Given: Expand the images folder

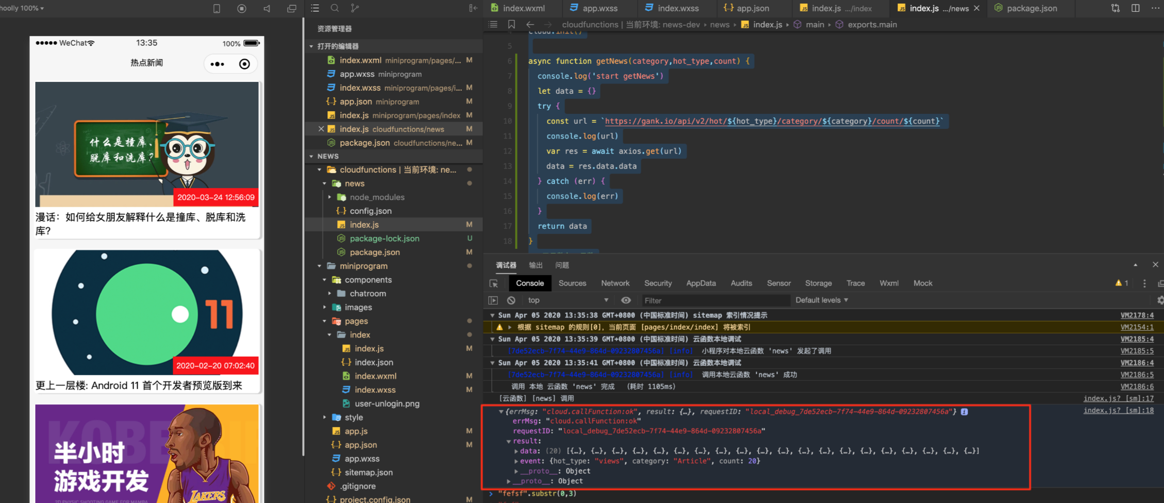Looking at the screenshot, I should (x=325, y=307).
